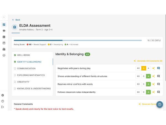Viewport: 166px width, 125px height.
Task: Click the Identity & Belonging section heading
Action: point(69,54)
